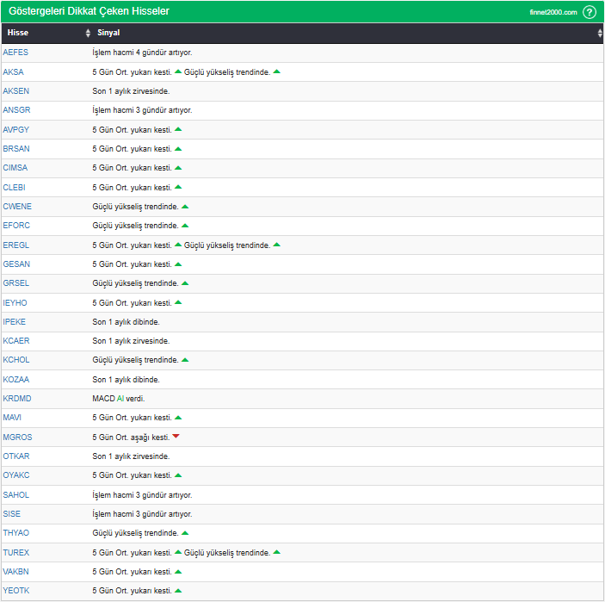Open the EREGL stock link
605x602 pixels.
pos(15,245)
